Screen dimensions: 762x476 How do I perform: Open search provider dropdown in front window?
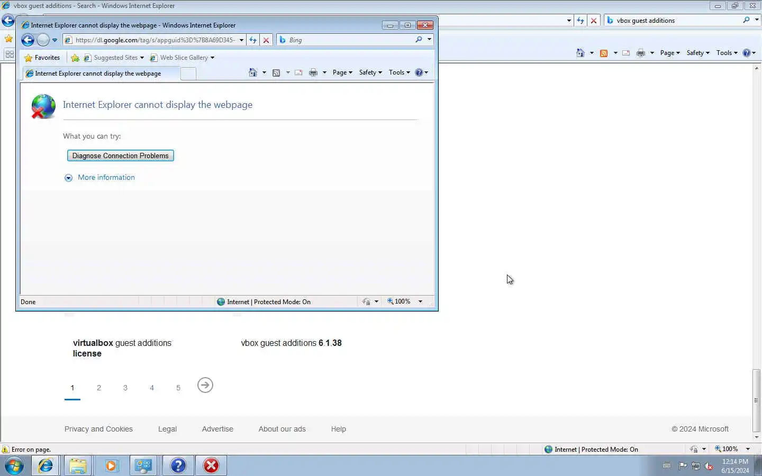429,40
